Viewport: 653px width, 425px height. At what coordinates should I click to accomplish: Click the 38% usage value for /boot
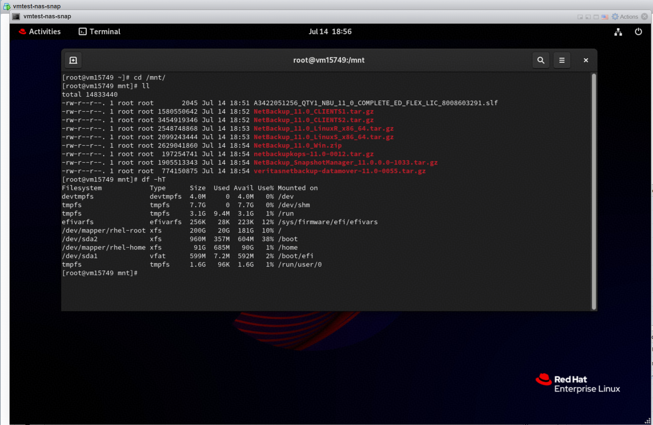click(267, 239)
